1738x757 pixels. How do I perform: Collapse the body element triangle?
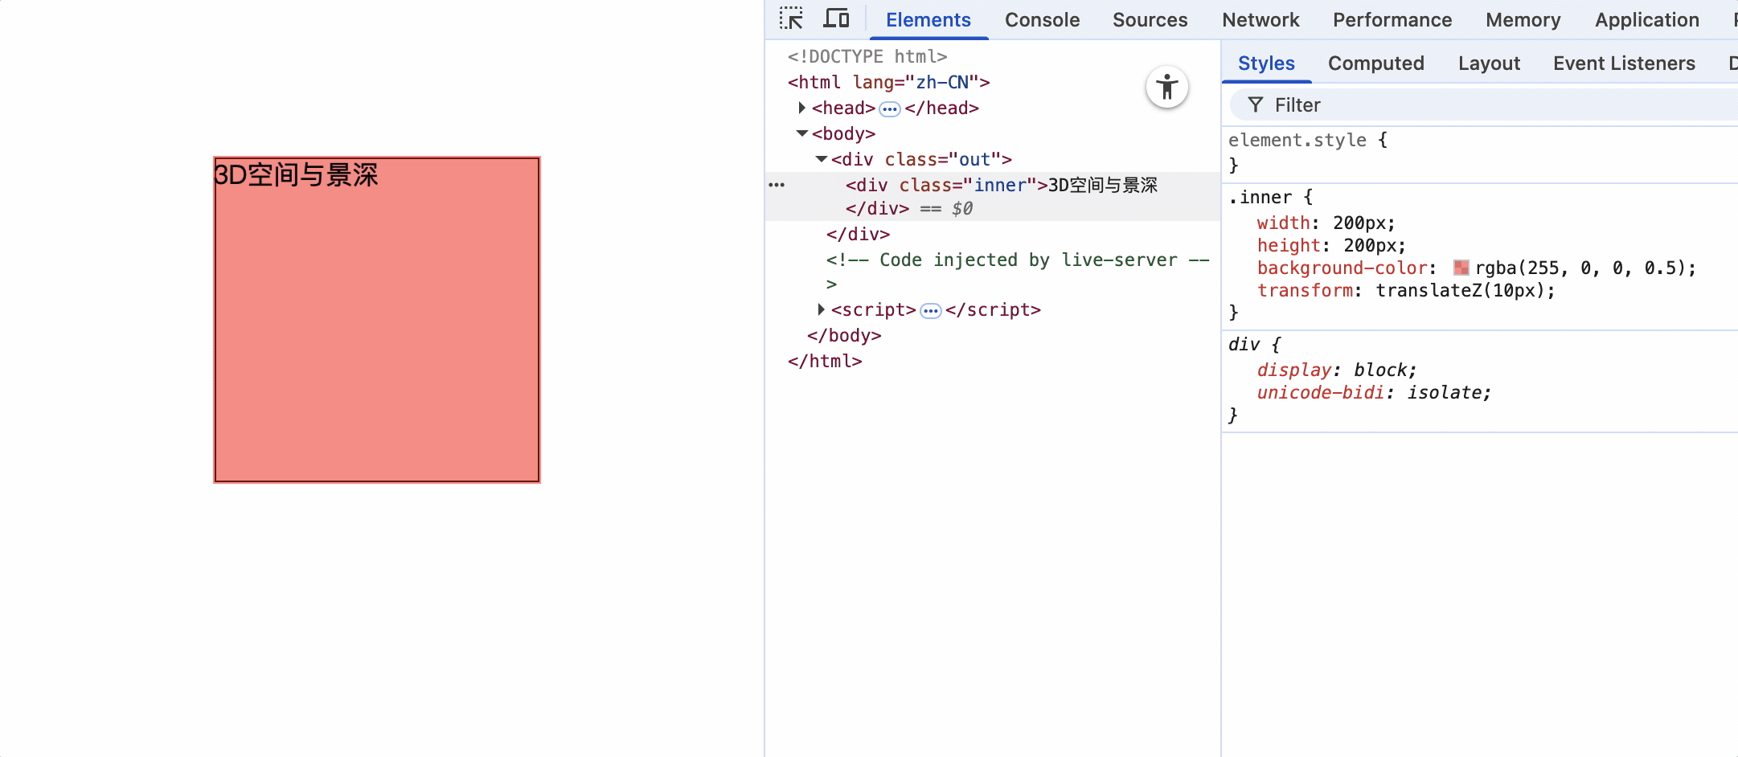[801, 133]
